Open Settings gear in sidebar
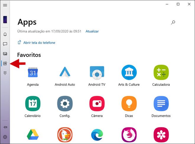Screen dimensions: 195x144 click(5, 137)
